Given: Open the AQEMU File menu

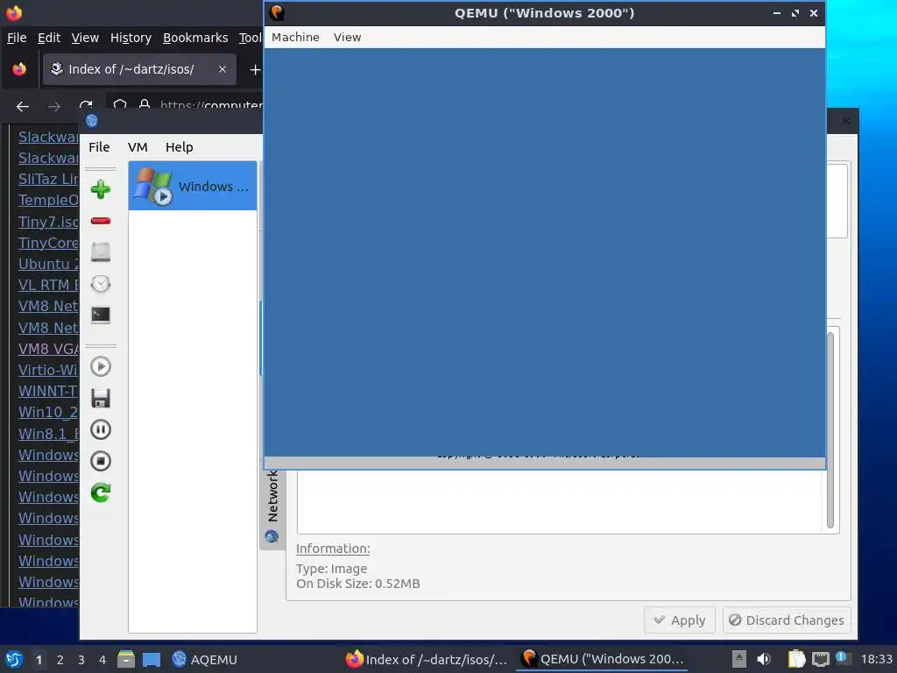Looking at the screenshot, I should (x=99, y=147).
